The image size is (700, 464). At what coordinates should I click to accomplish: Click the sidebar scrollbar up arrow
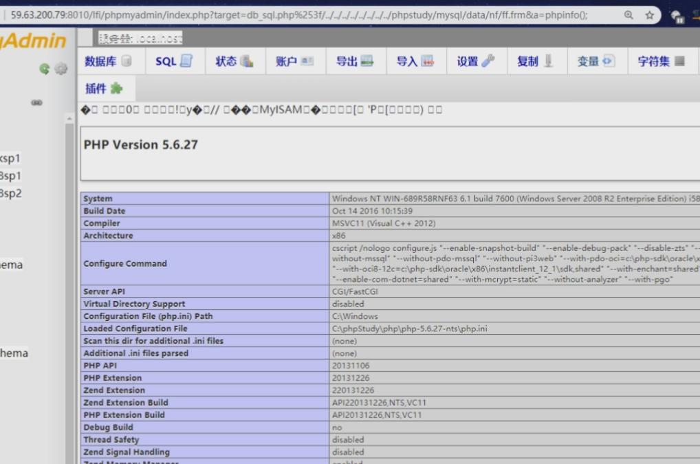(69, 119)
